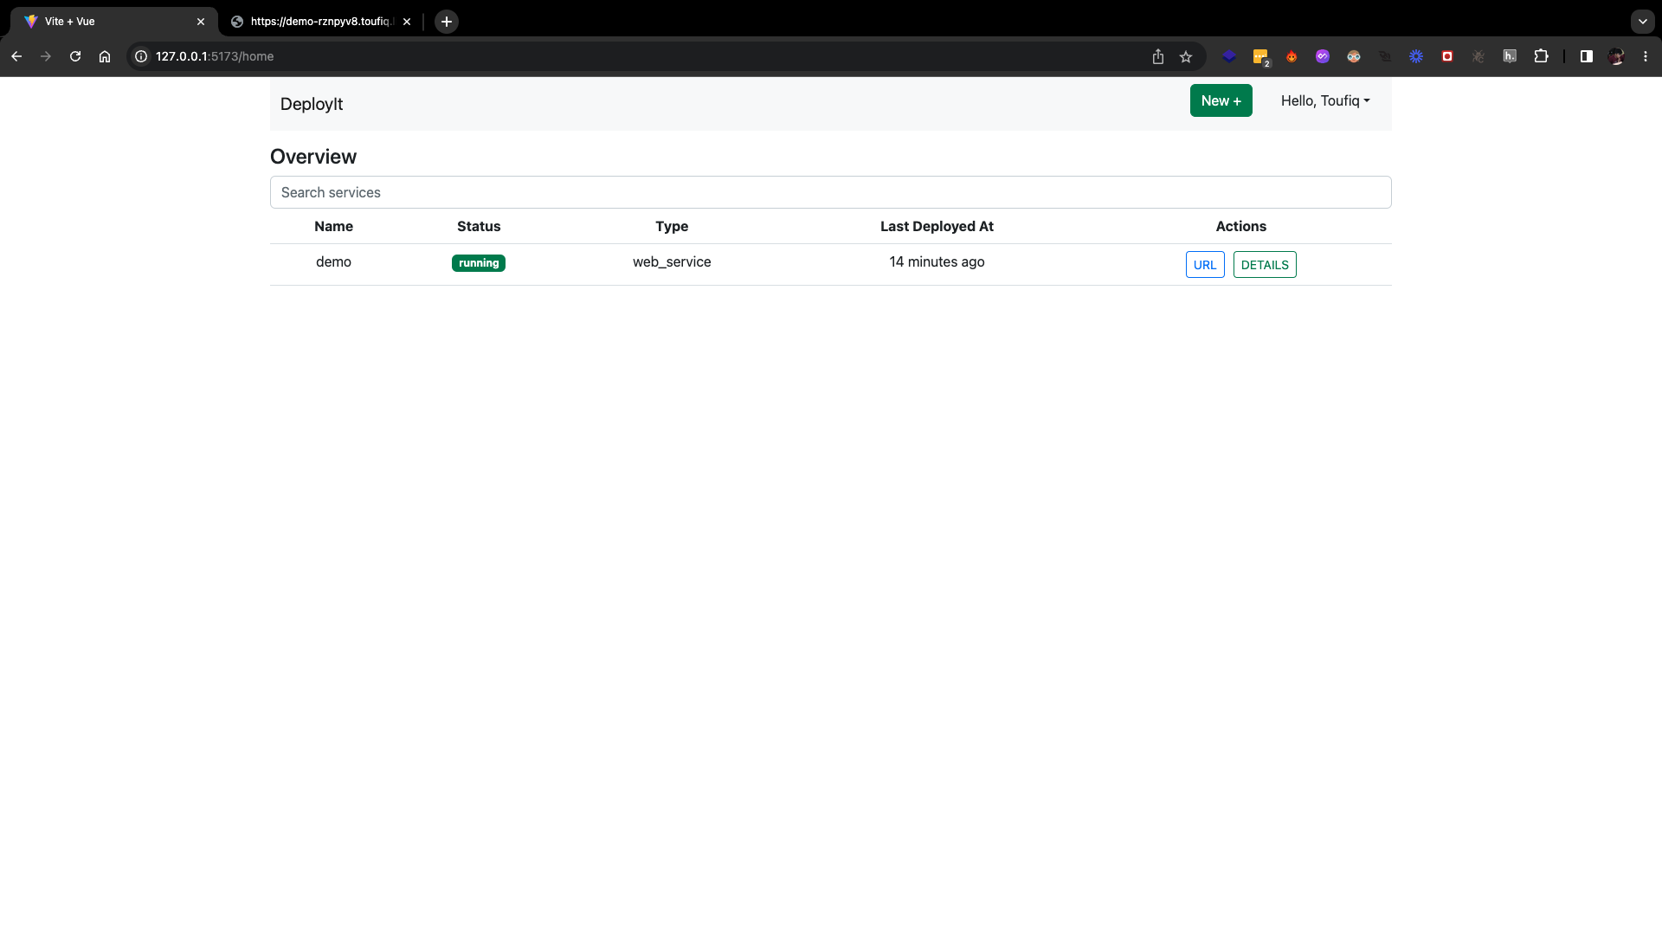Open the Chrome three-dot menu
Image resolution: width=1662 pixels, height=935 pixels.
(x=1646, y=56)
